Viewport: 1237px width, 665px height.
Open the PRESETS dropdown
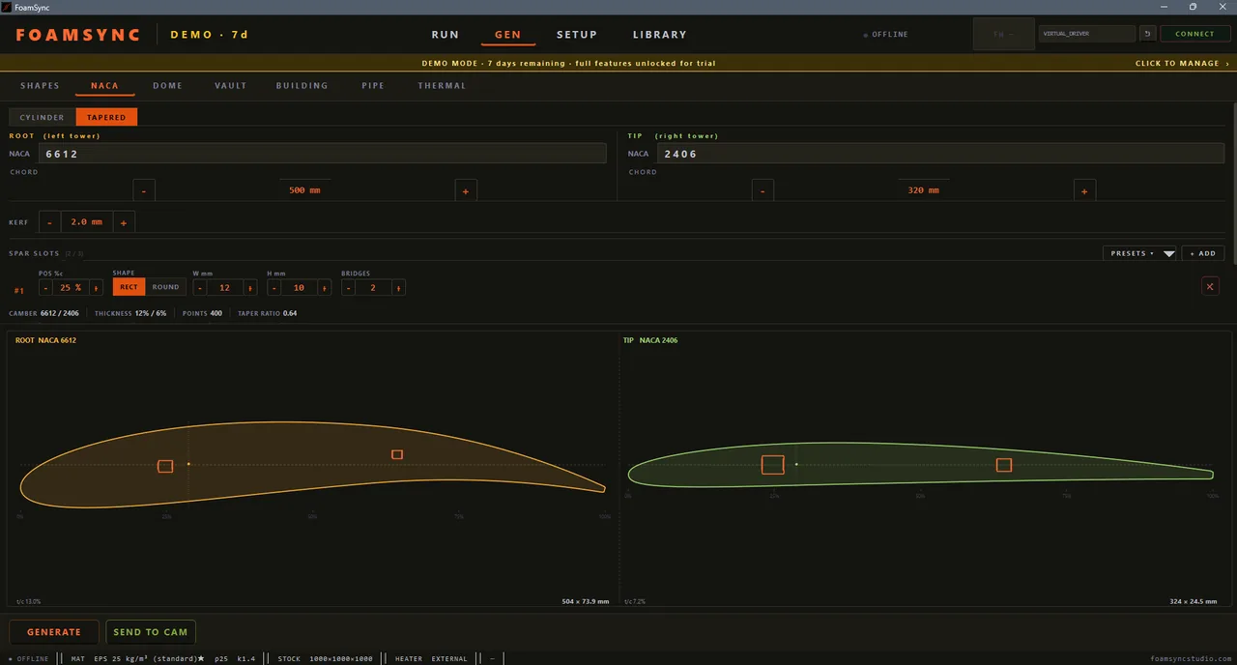[1139, 253]
